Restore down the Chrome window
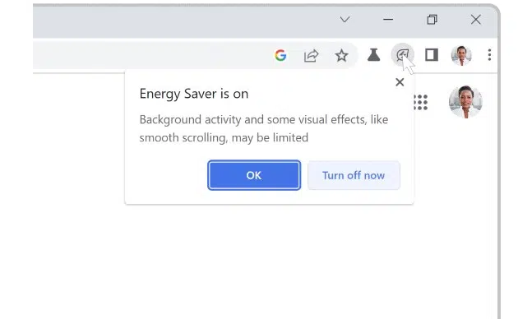 (x=432, y=20)
